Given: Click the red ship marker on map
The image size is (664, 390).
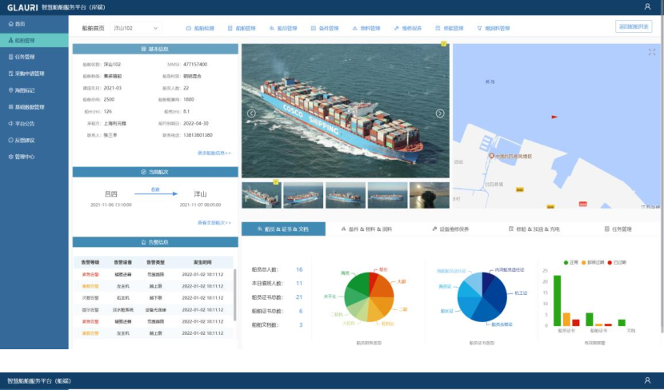Looking at the screenshot, I should pos(491,156).
